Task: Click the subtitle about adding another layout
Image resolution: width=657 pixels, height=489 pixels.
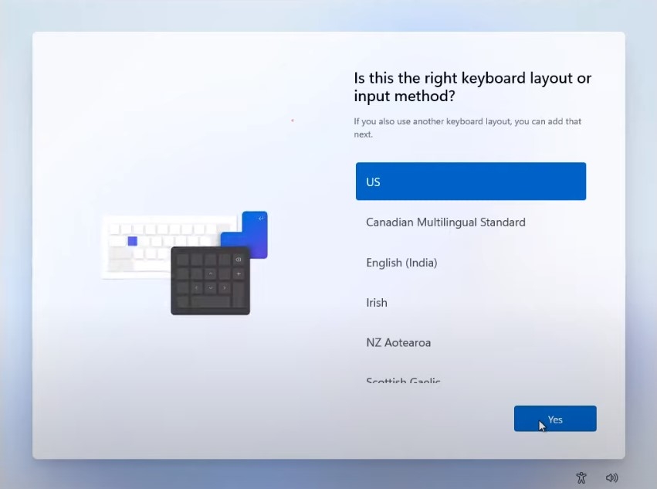Action: [467, 127]
